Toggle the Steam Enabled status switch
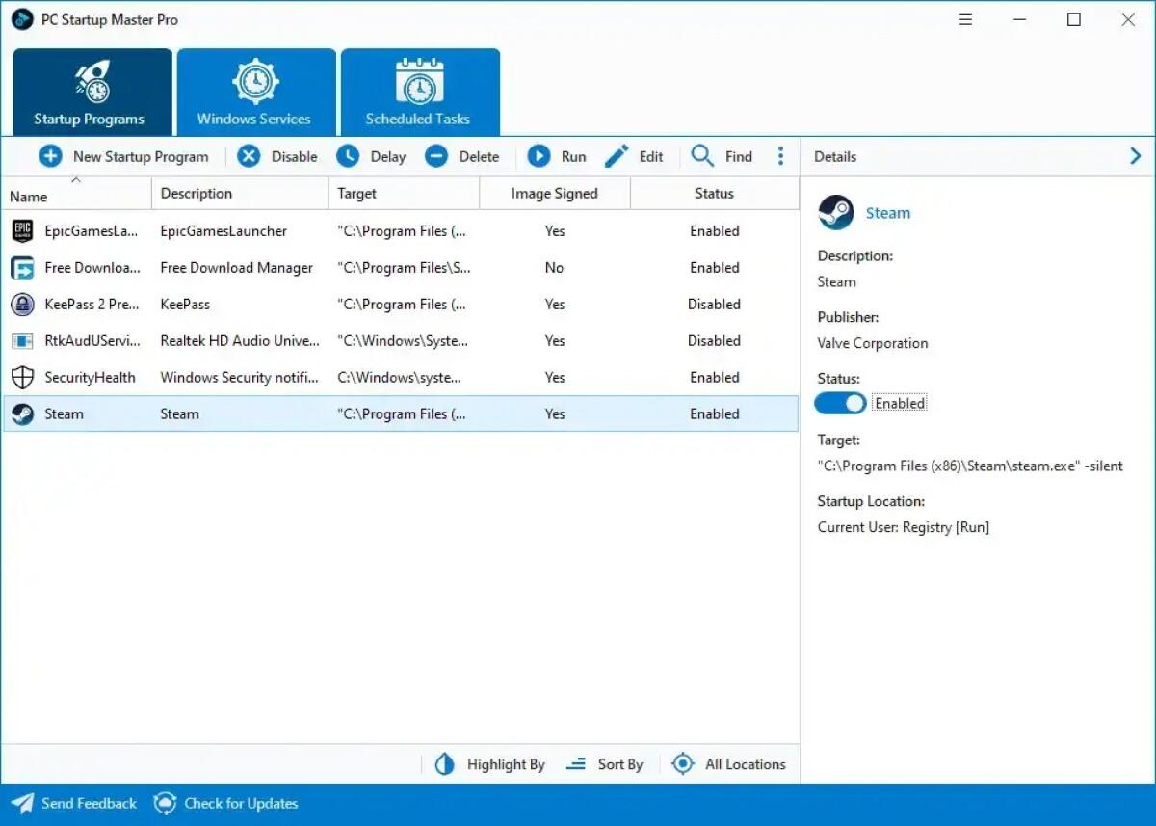 coord(839,403)
